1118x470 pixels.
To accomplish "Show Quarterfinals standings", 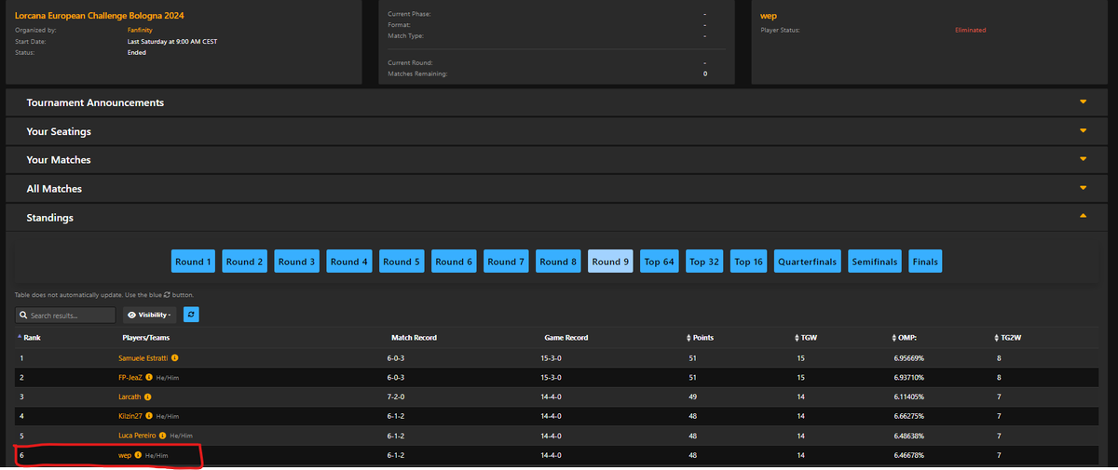I will coord(808,262).
